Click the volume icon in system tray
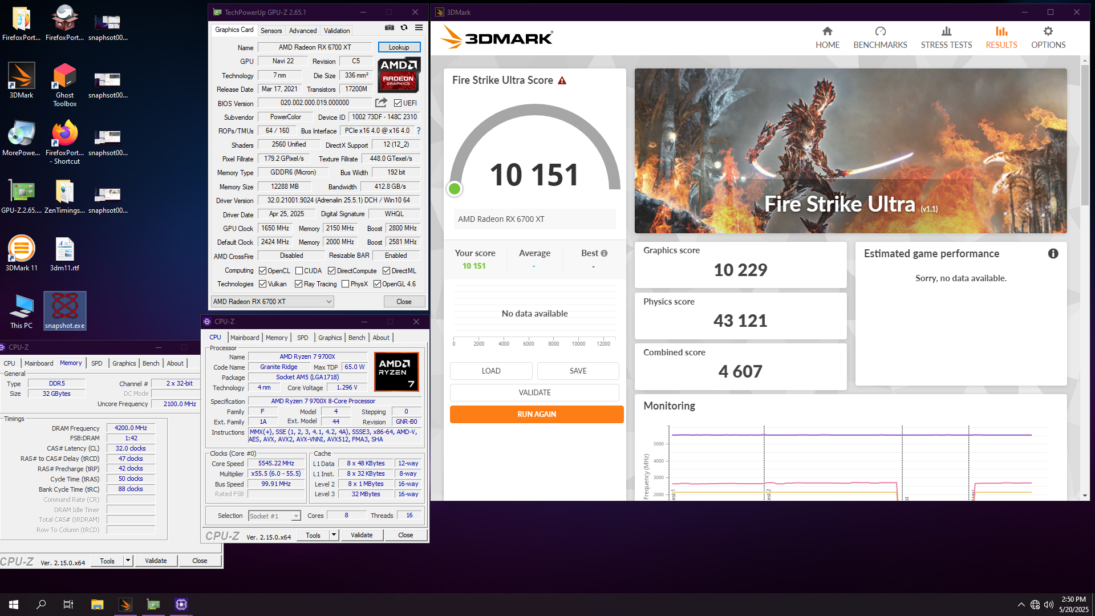The height and width of the screenshot is (616, 1095). point(1048,605)
